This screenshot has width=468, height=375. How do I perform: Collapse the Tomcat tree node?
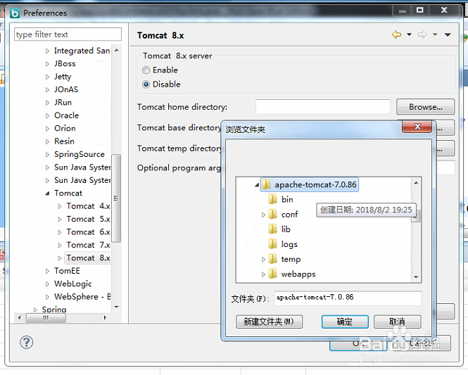click(47, 193)
